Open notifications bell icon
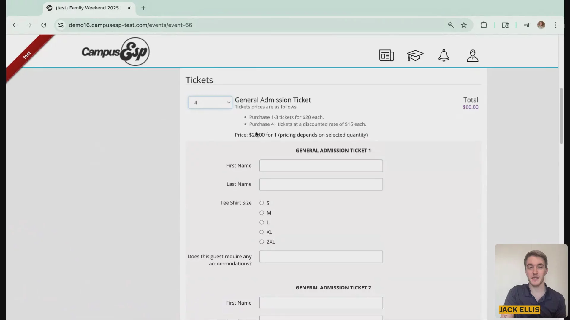 click(x=444, y=55)
